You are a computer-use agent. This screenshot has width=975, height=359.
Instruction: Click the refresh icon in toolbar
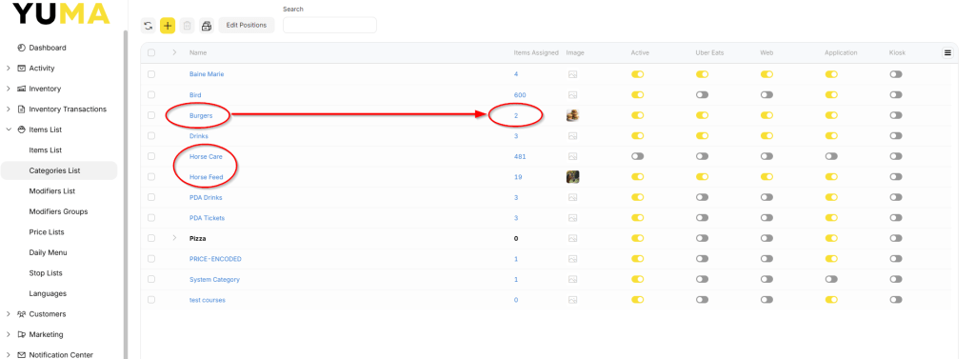[x=148, y=26]
